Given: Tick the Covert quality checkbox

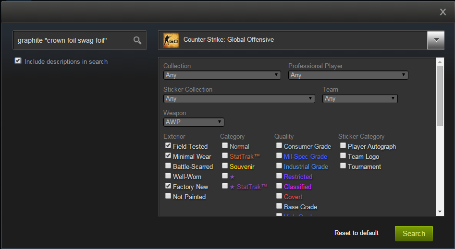Looking at the screenshot, I should (x=279, y=196).
